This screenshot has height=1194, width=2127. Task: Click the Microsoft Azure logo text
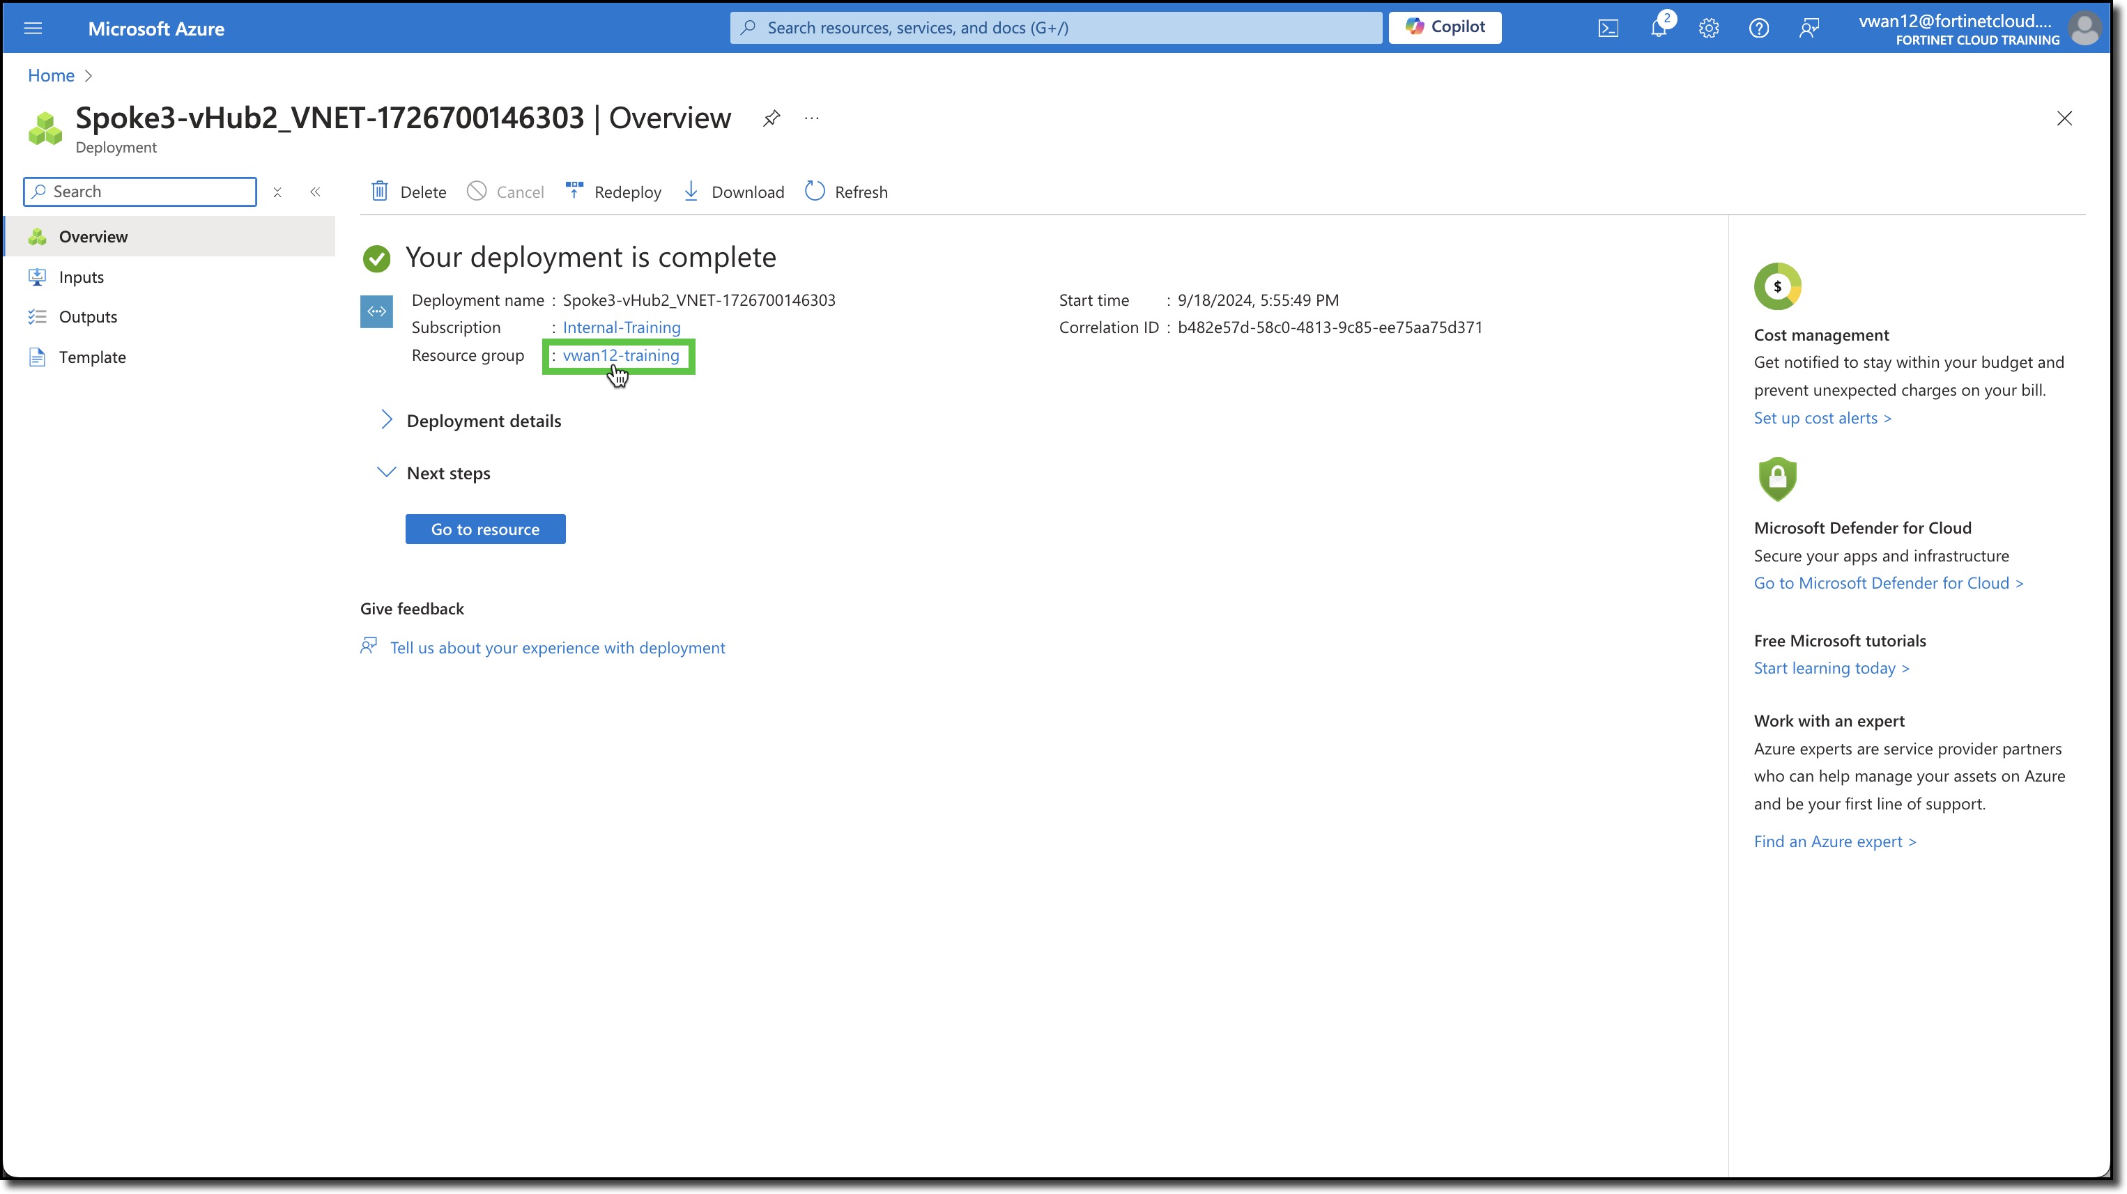pos(156,29)
